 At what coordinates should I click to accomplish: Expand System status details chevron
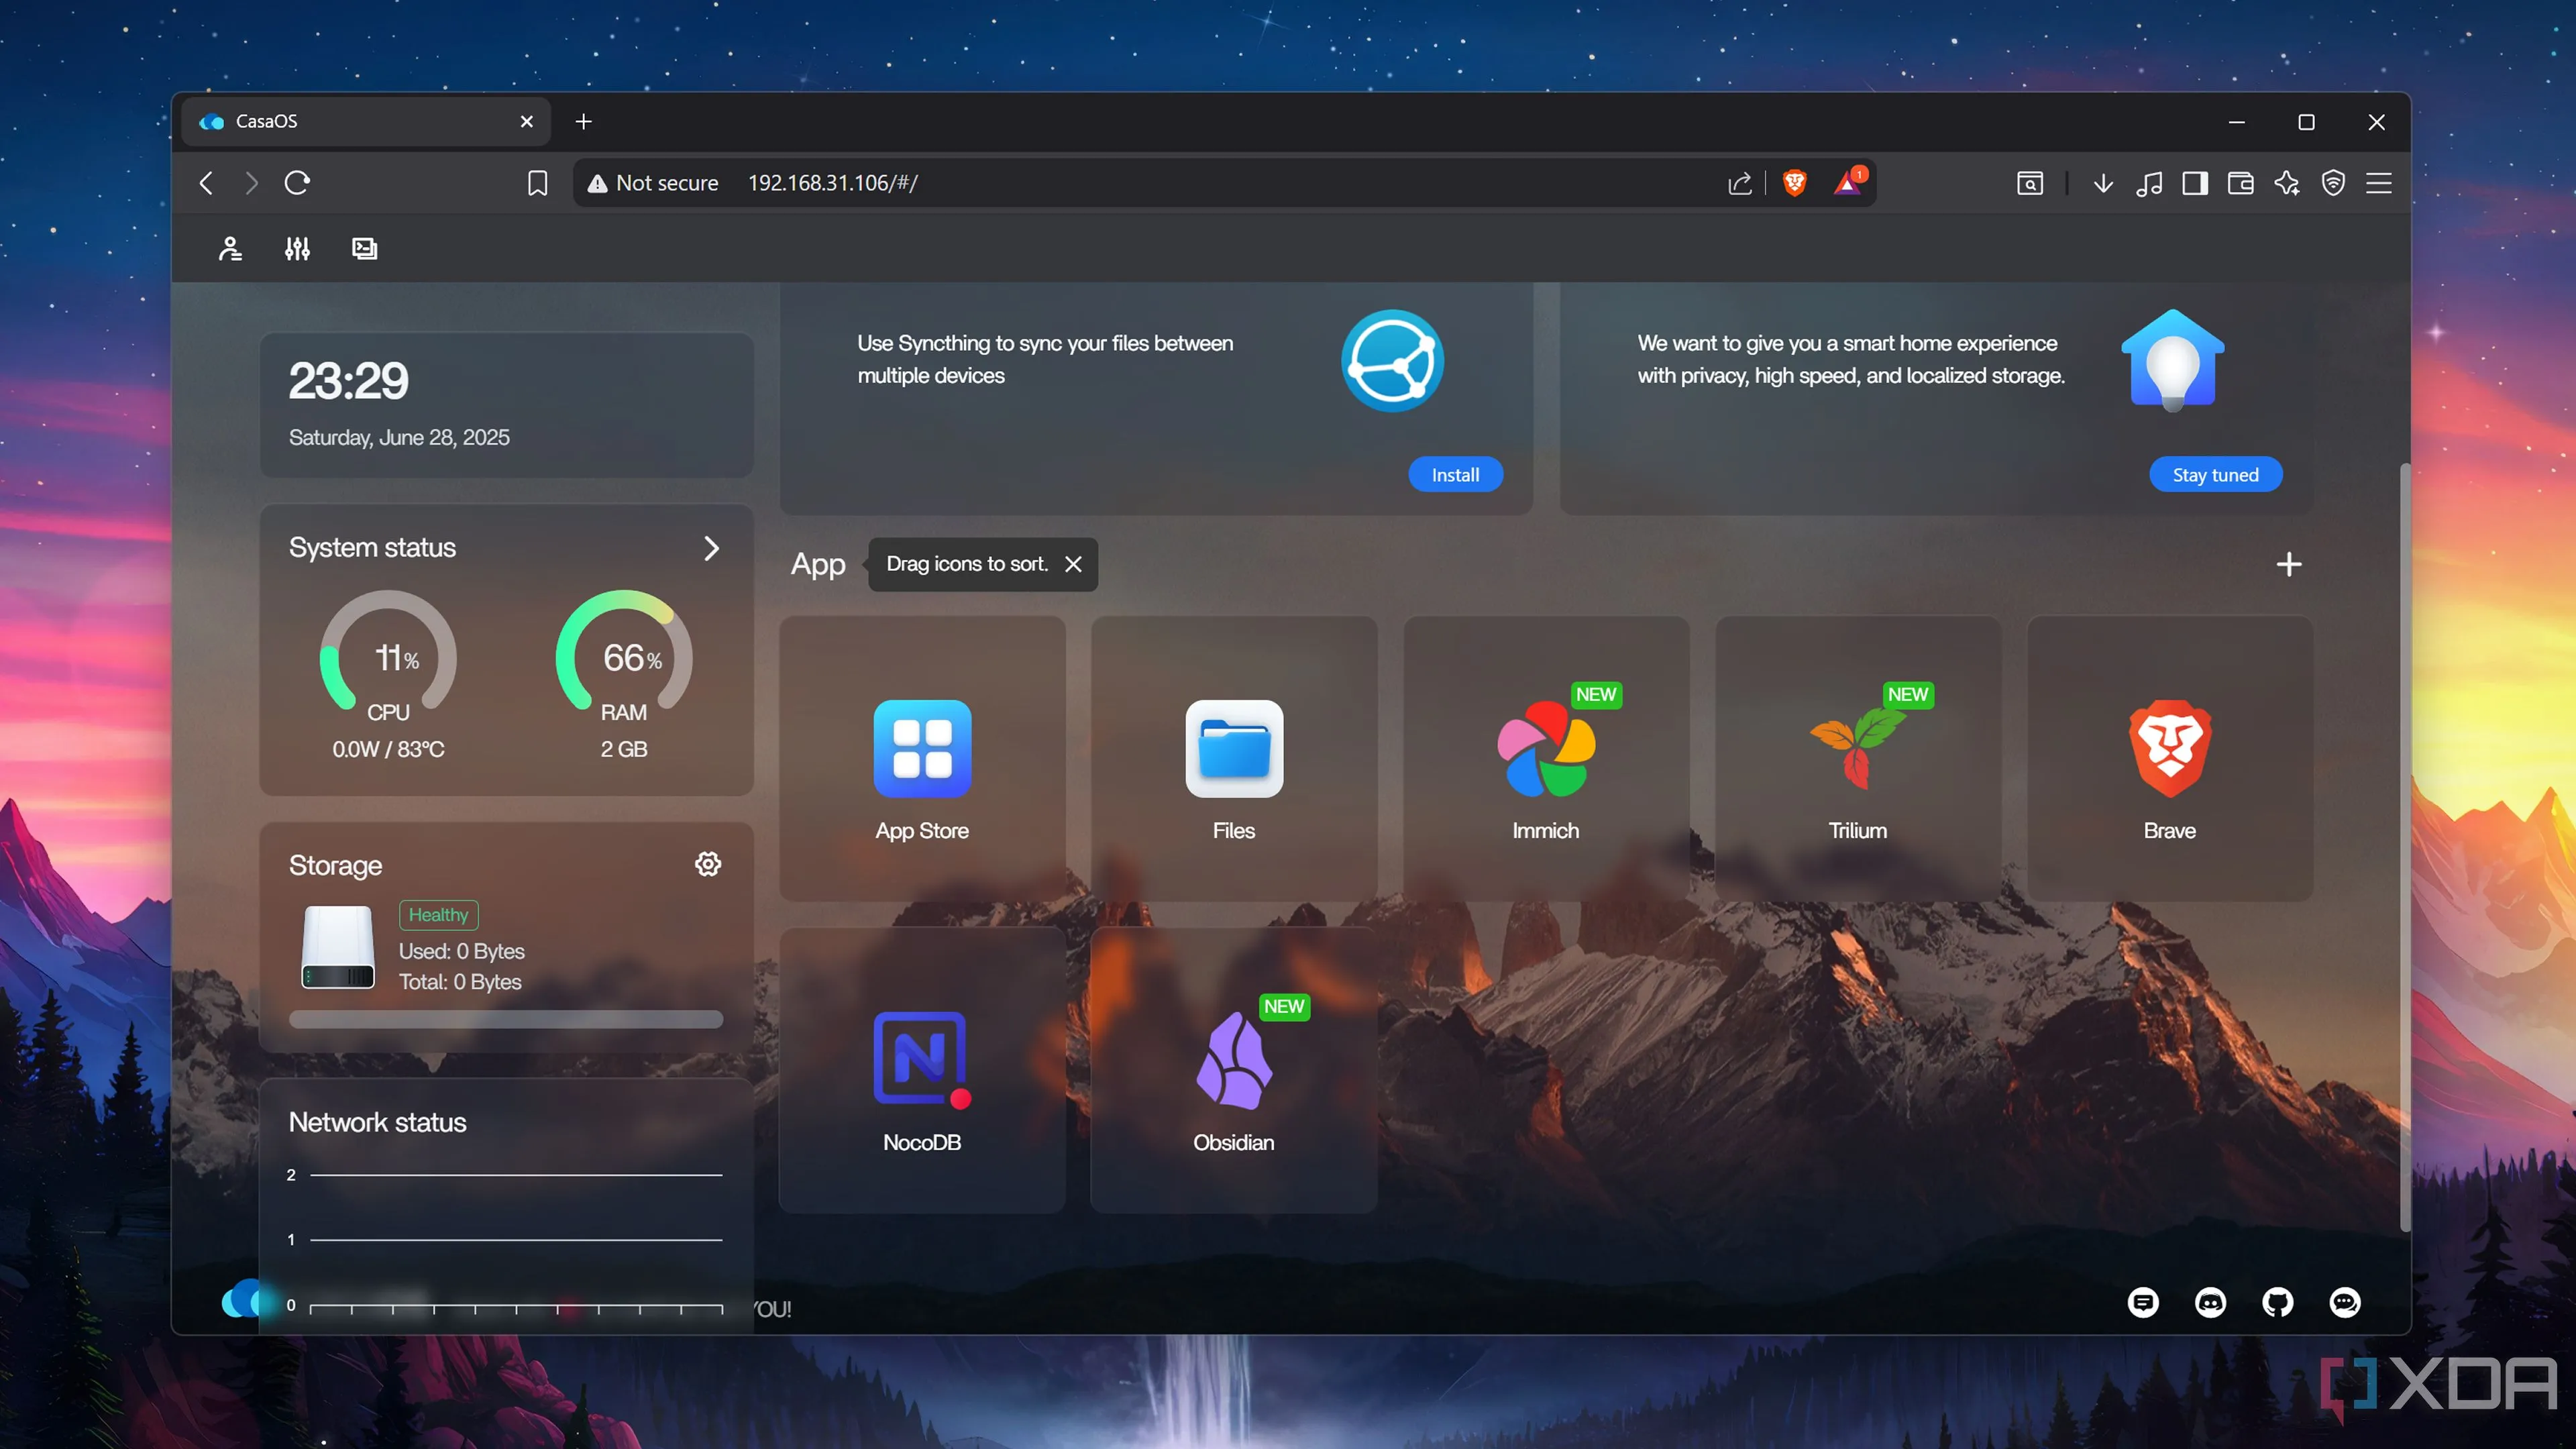pos(711,548)
